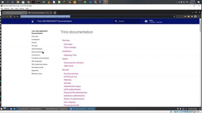Open VirtualBox Machine menu
The height and width of the screenshot is (113, 202).
pos(7,8)
